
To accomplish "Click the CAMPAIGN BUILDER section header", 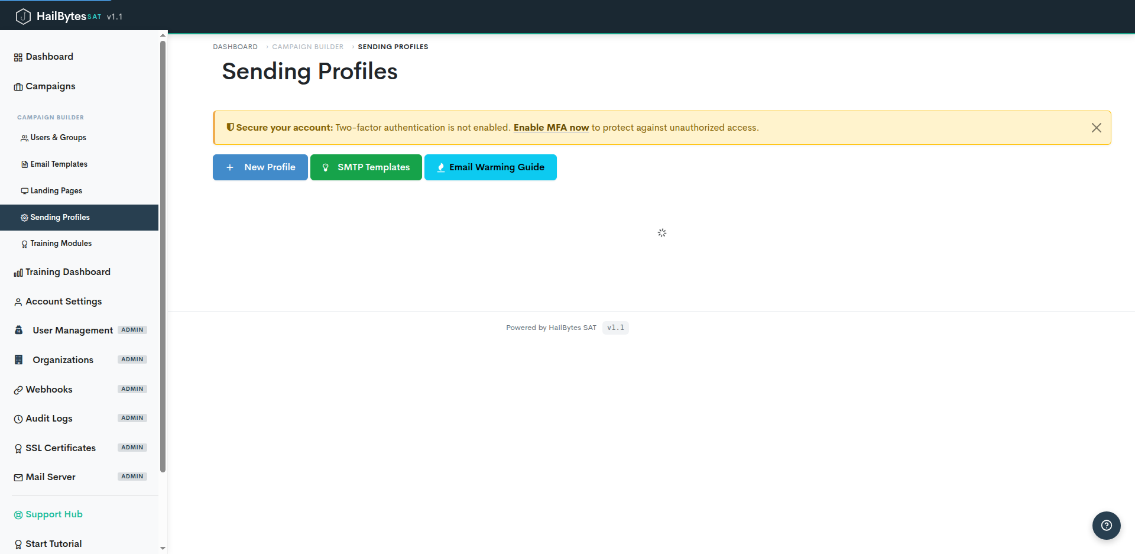I will tap(50, 118).
